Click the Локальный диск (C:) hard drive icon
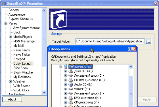Screen dimensions: 159x107 click(71, 75)
